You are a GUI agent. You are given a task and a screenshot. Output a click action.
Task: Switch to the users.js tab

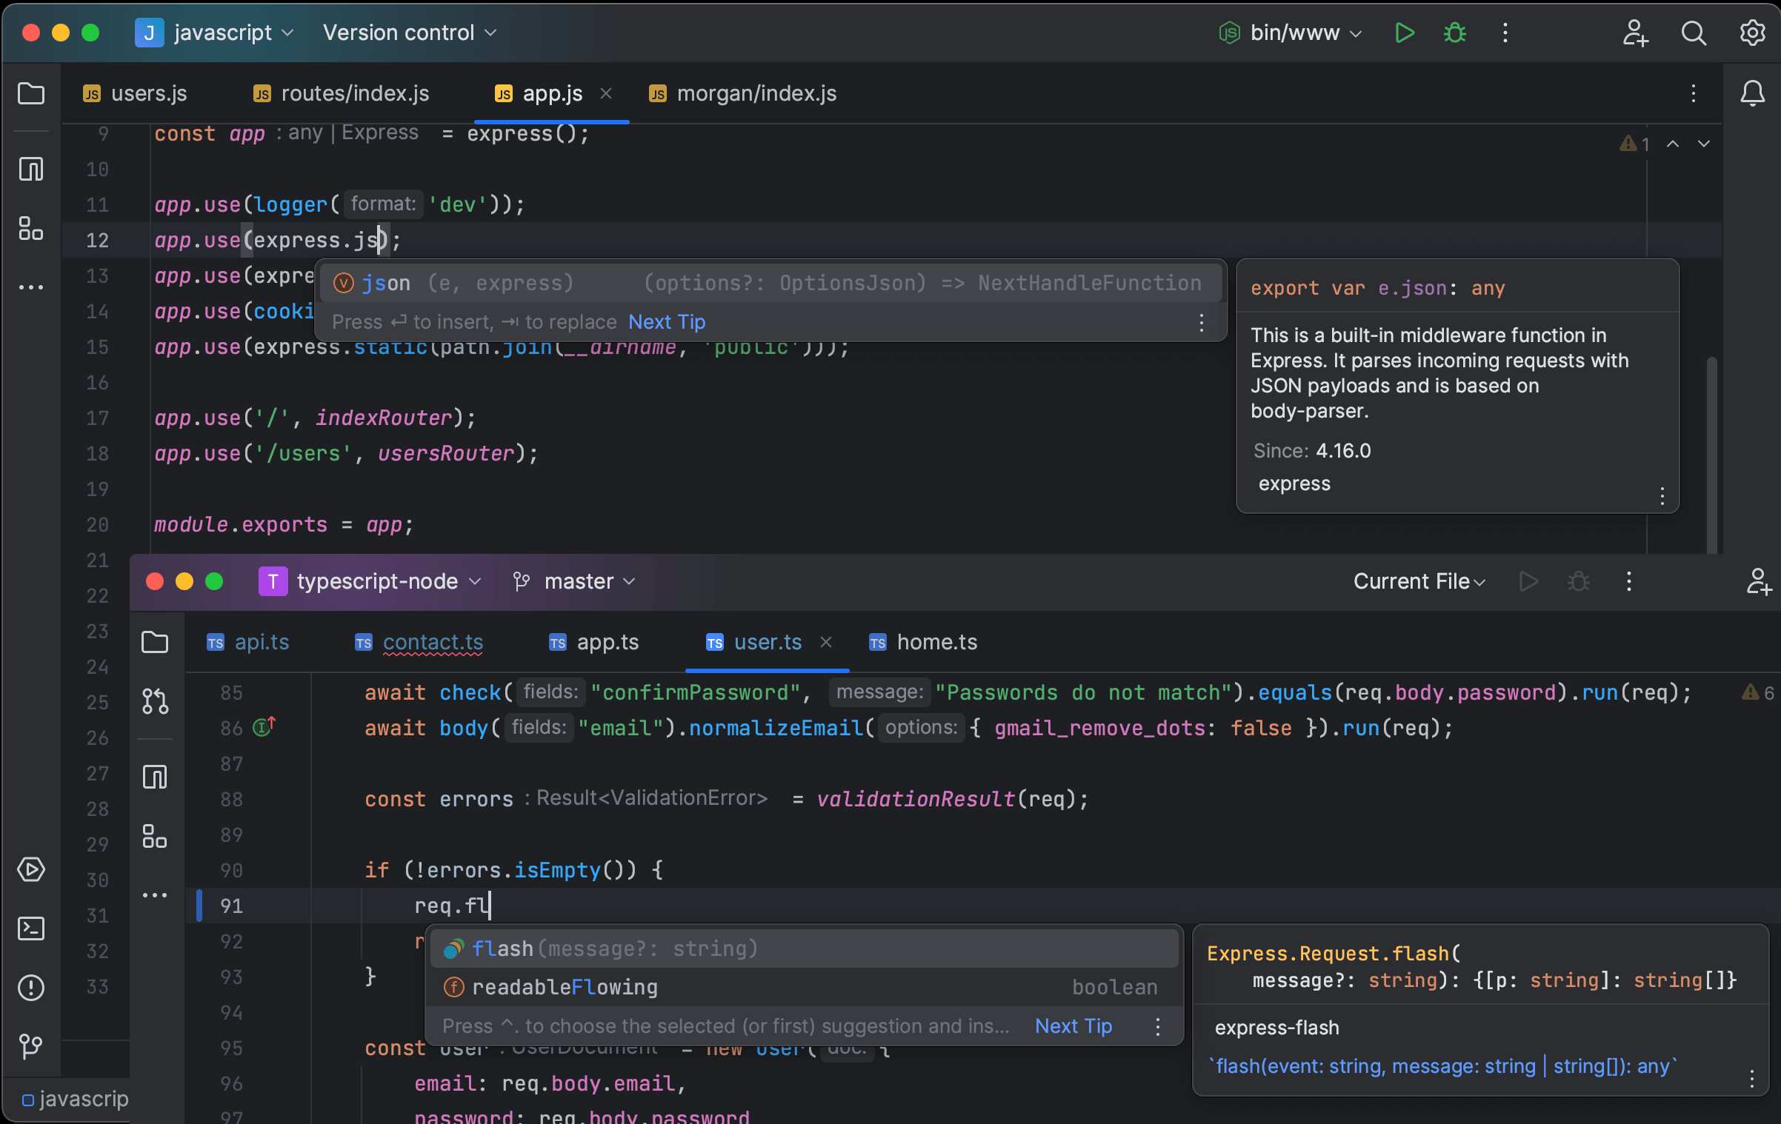(x=148, y=93)
